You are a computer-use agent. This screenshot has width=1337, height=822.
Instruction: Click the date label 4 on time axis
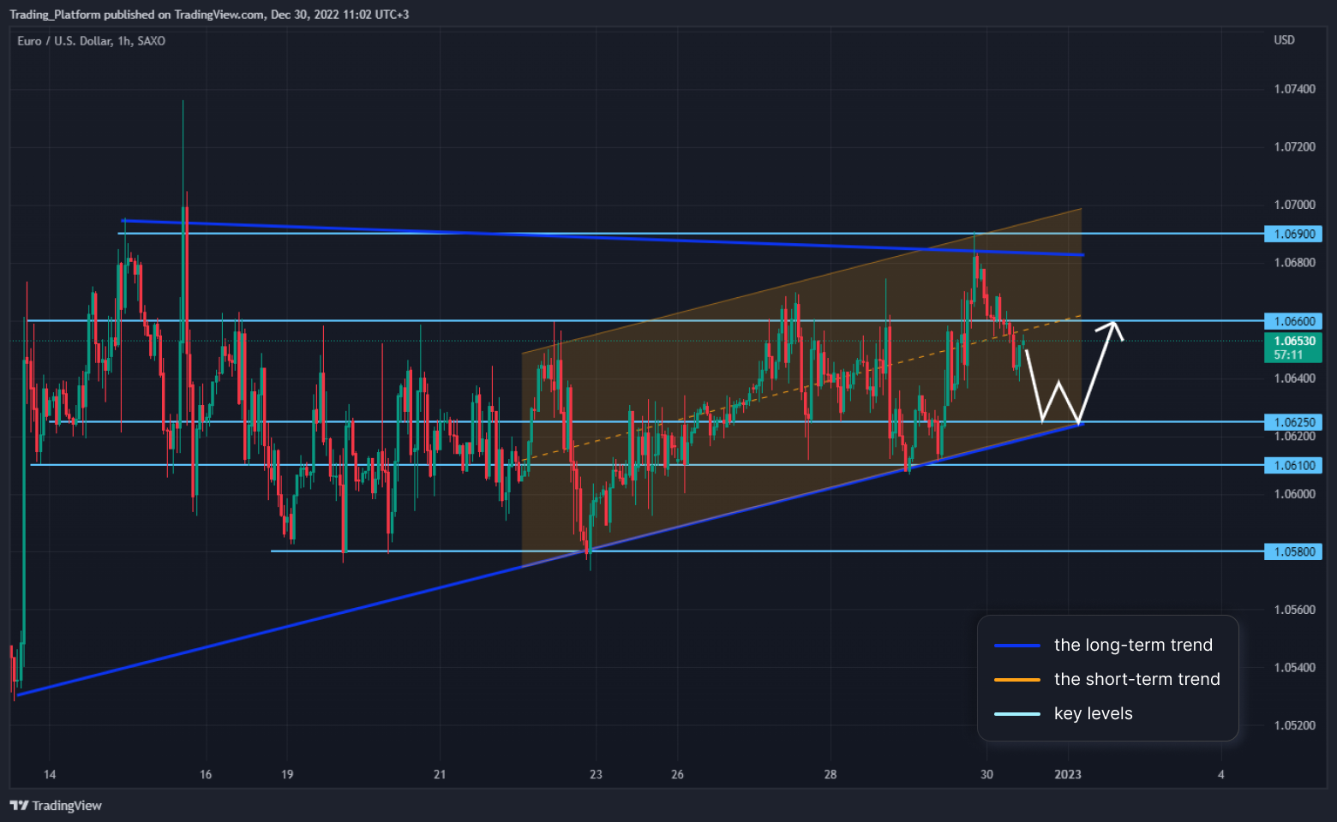click(x=1221, y=774)
